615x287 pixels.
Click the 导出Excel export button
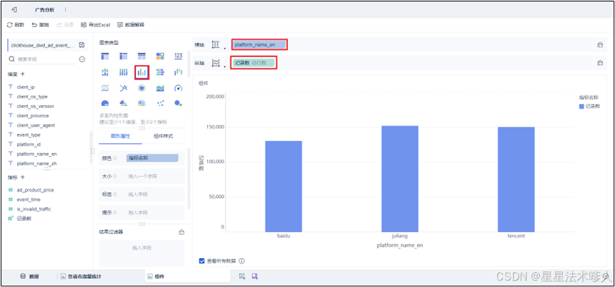[x=96, y=25]
